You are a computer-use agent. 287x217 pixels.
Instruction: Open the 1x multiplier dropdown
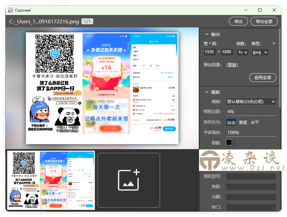242,52
